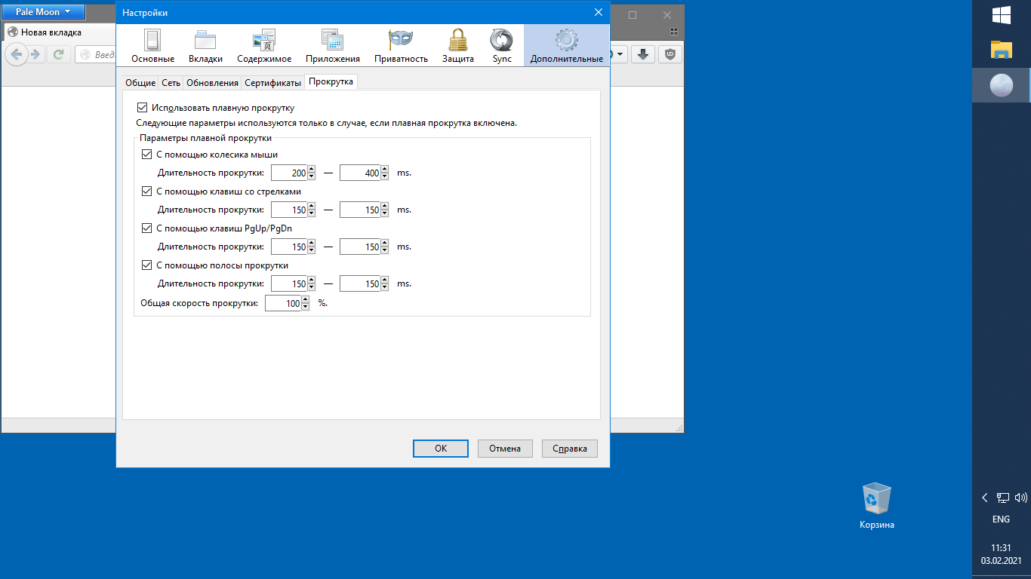1031x579 pixels.
Task: Open File Explorer from the taskbar
Action: pos(1002,51)
